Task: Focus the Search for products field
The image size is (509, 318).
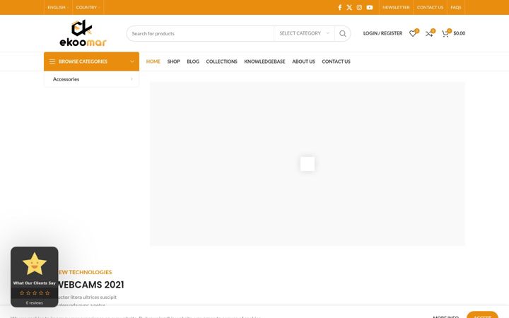Action: tap(201, 33)
